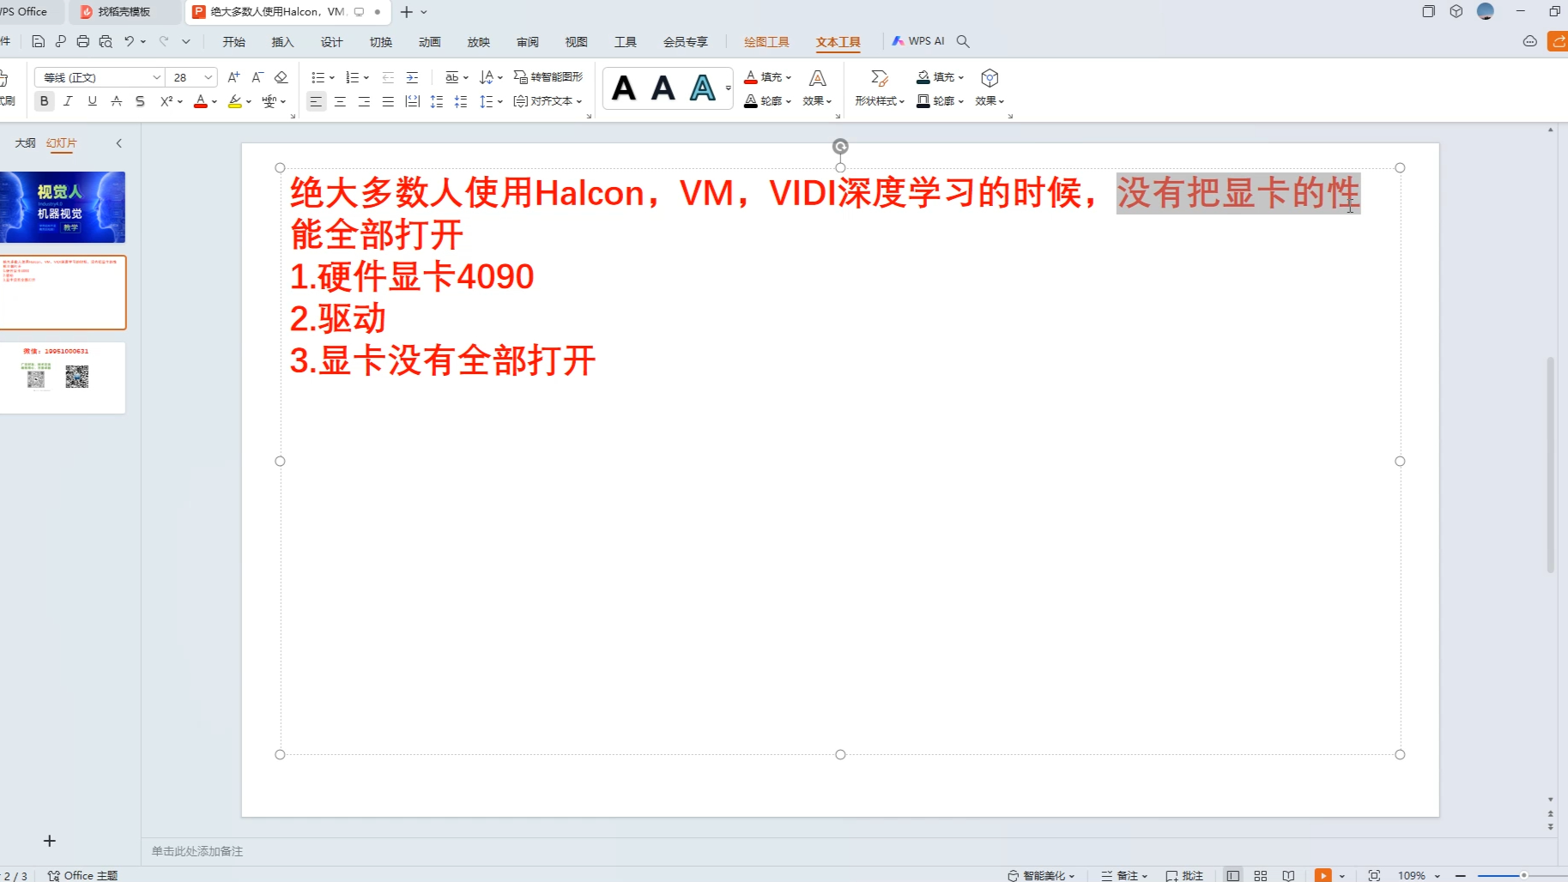Toggle Underline formatting

pos(92,101)
